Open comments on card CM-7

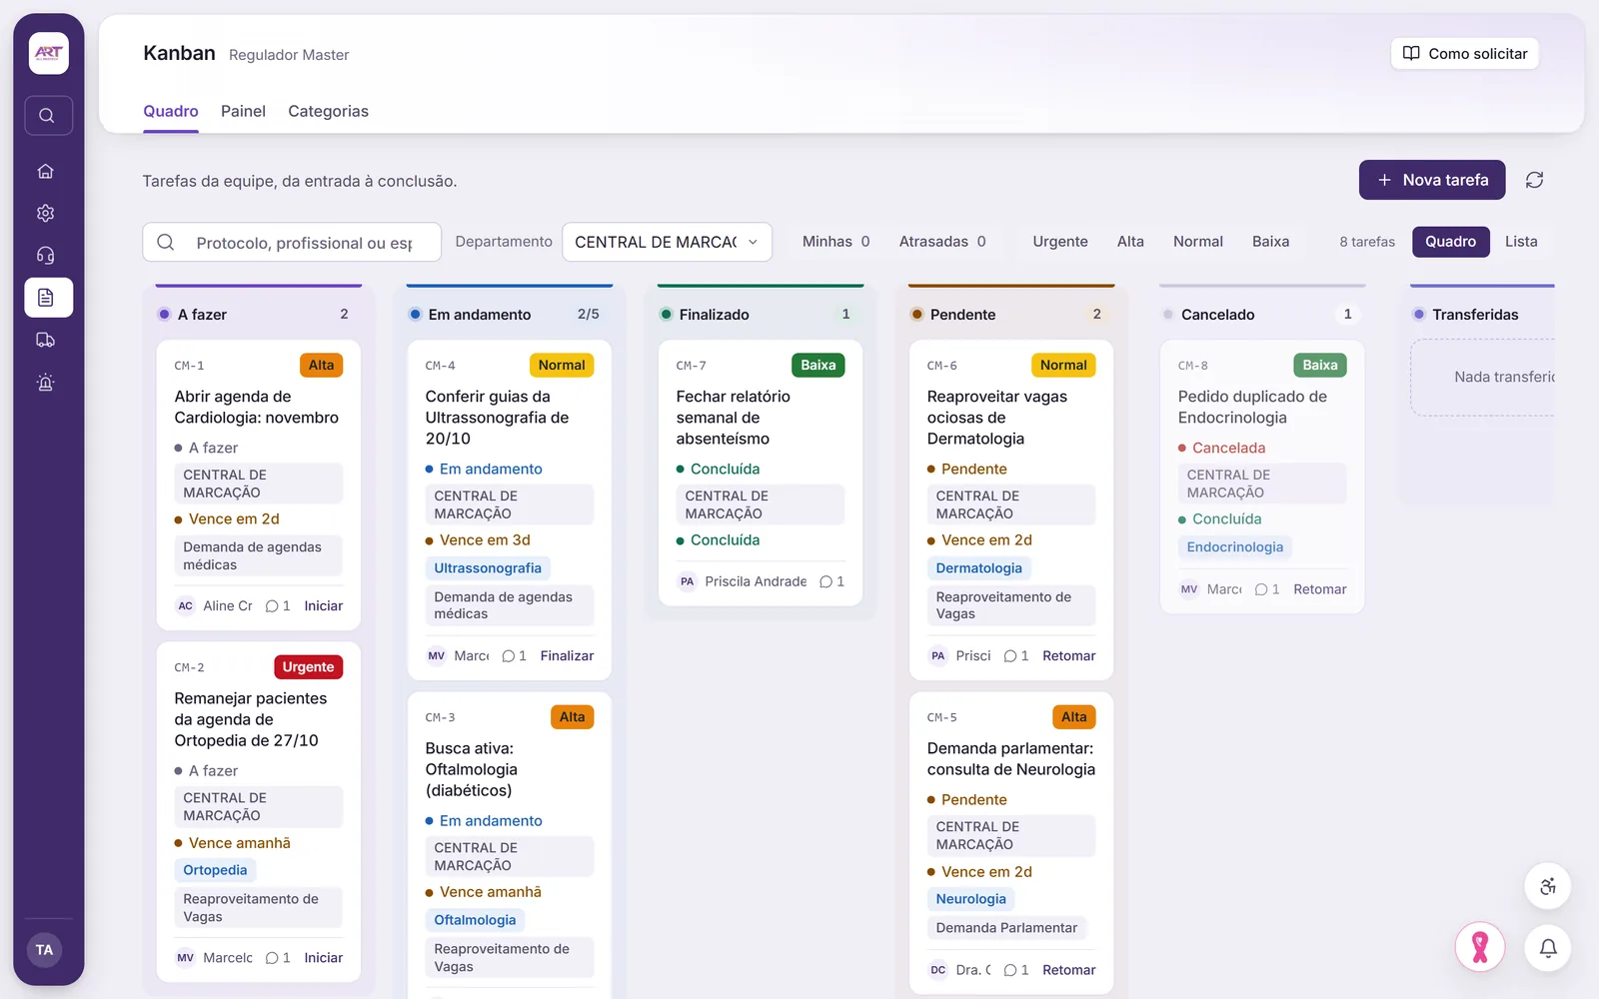(831, 581)
